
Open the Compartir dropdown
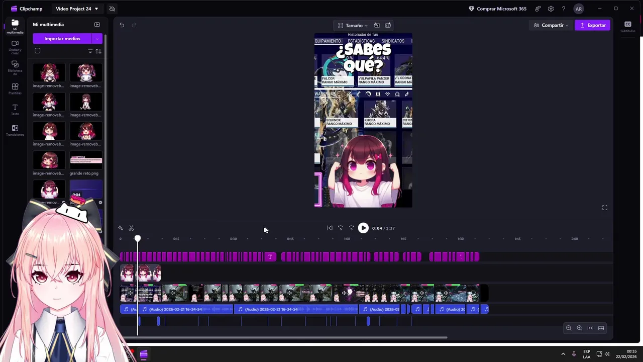pos(551,25)
